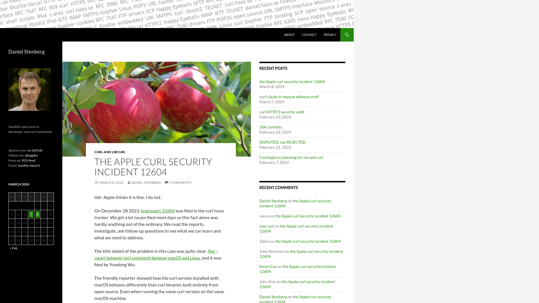Click the « Feb calendar navigation arrow
Screen dimensions: 539x303
coord(13,248)
